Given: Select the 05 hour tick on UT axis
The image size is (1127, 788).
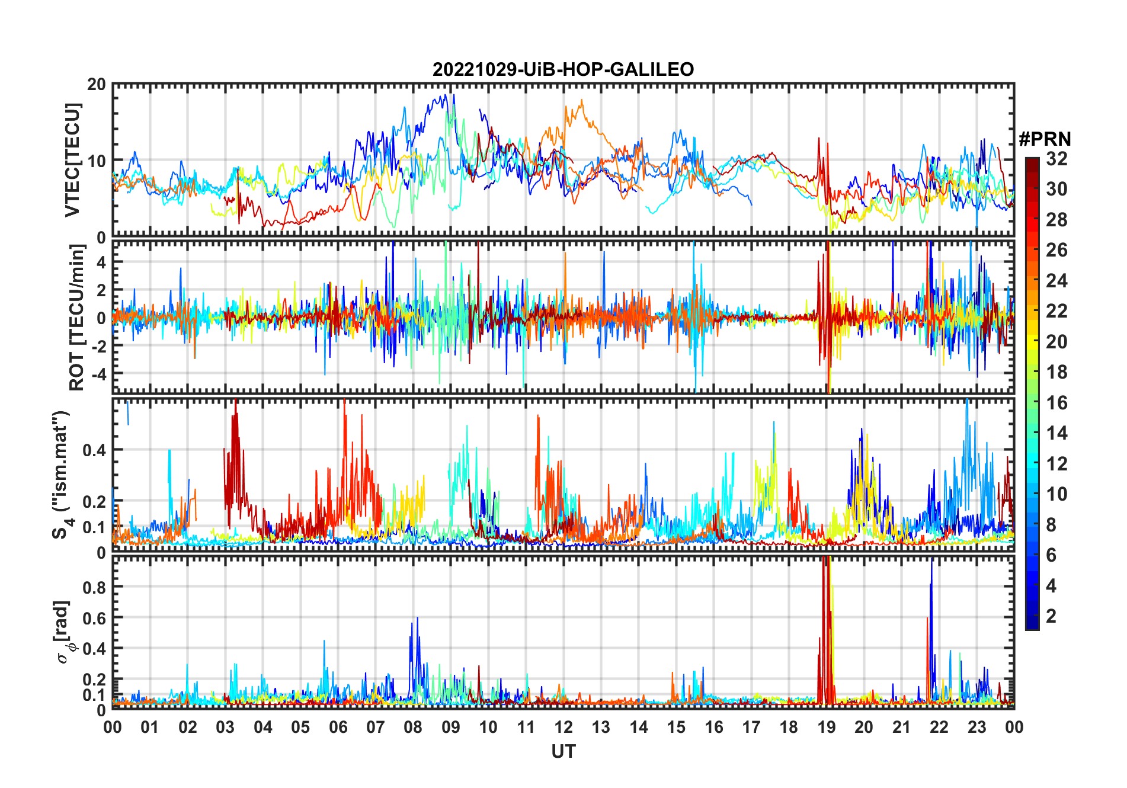Looking at the screenshot, I should tap(300, 727).
